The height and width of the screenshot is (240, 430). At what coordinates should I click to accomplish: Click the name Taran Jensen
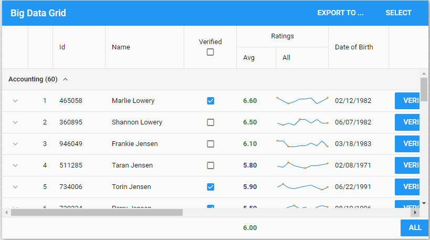[132, 165]
